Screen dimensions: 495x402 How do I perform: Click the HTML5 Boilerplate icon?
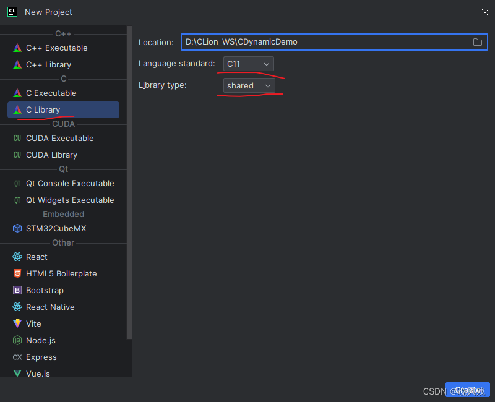click(17, 273)
